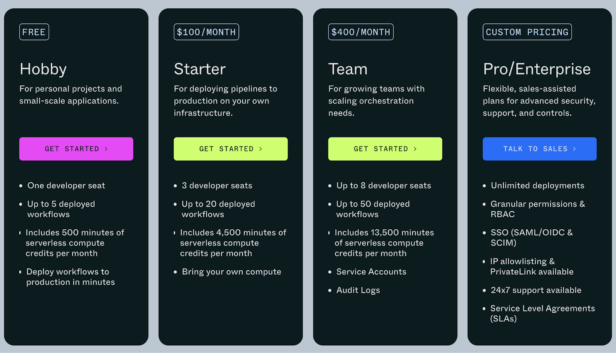The width and height of the screenshot is (616, 353).
Task: Click the $400/MONTH price badge
Action: pos(361,32)
